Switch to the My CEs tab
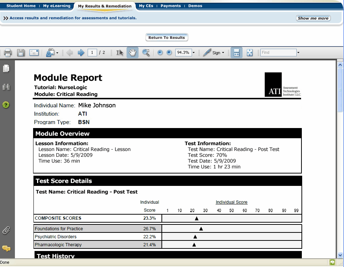This screenshot has width=344, height=267. [146, 5]
